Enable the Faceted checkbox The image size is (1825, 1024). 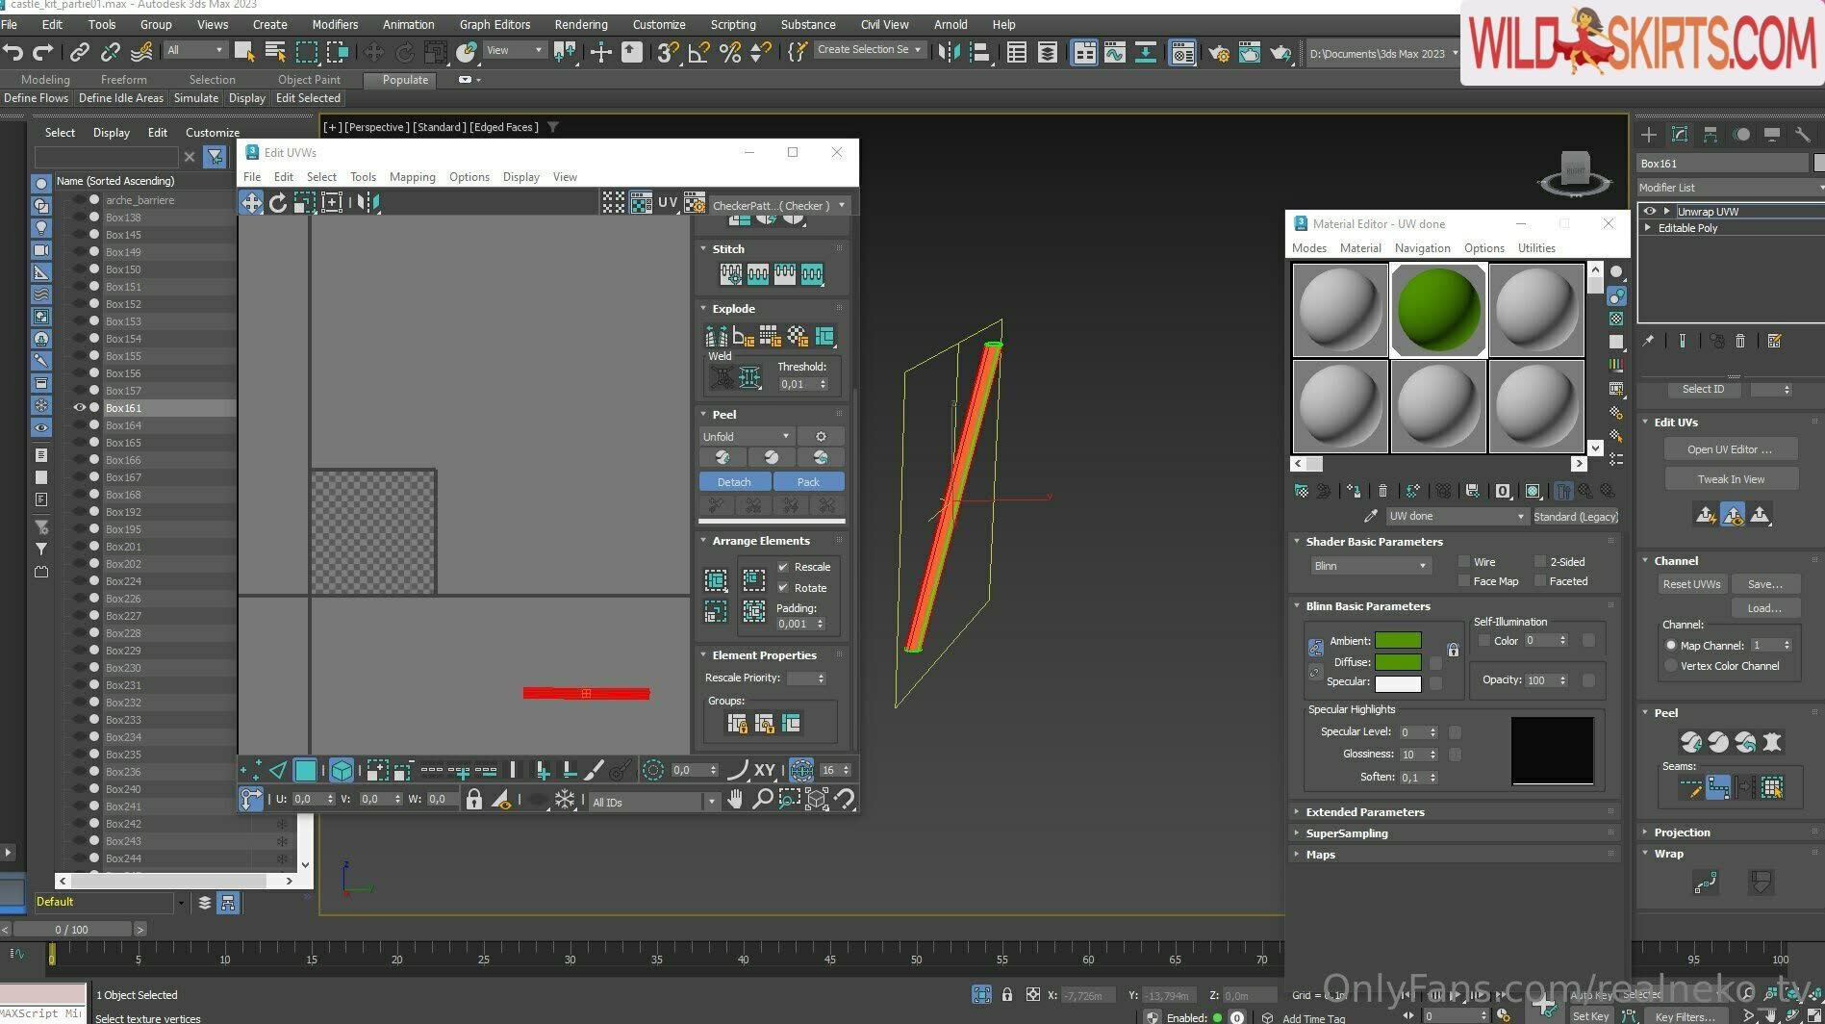[1540, 581]
